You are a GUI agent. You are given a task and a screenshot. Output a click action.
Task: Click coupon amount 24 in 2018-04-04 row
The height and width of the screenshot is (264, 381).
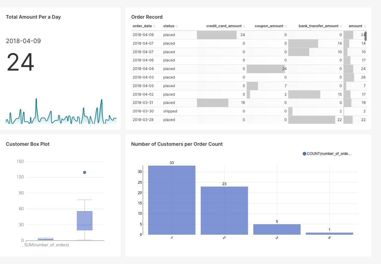click(267, 69)
